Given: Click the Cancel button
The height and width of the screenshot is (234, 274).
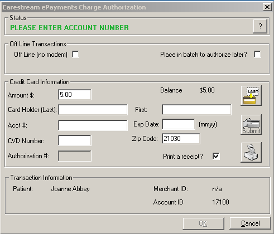Looking at the screenshot, I should point(250,223).
